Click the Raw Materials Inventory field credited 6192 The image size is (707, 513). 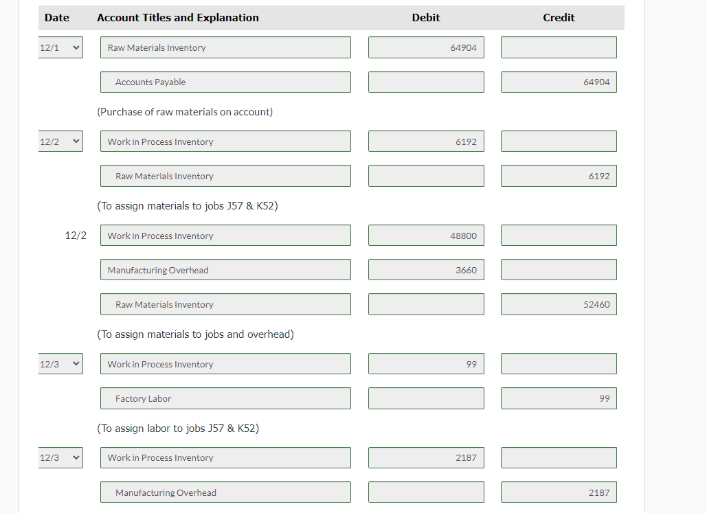pos(225,176)
